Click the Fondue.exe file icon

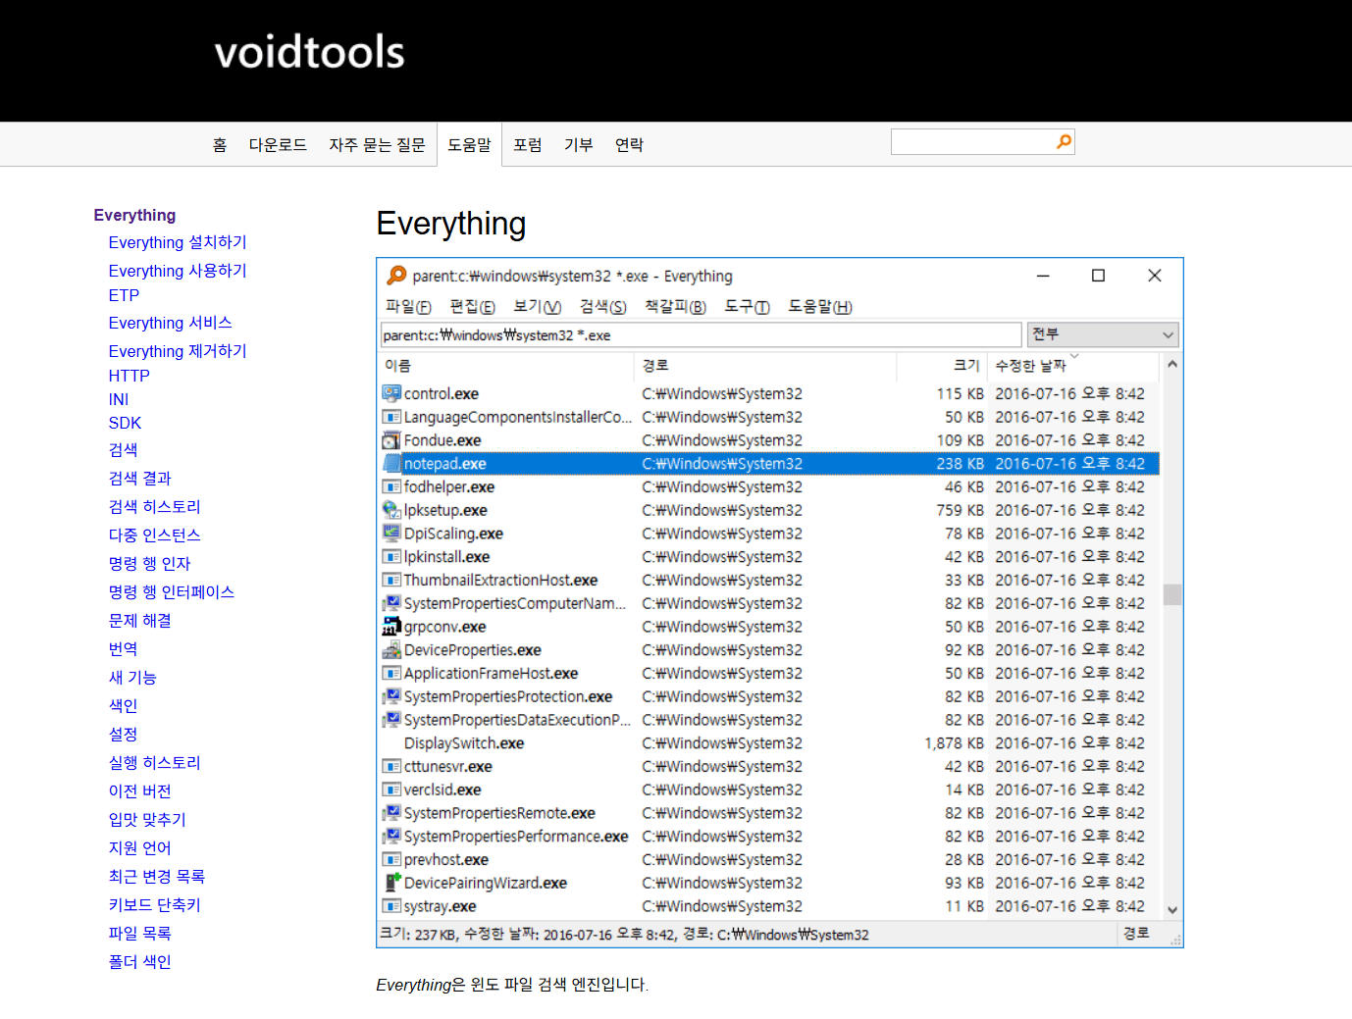click(x=391, y=440)
